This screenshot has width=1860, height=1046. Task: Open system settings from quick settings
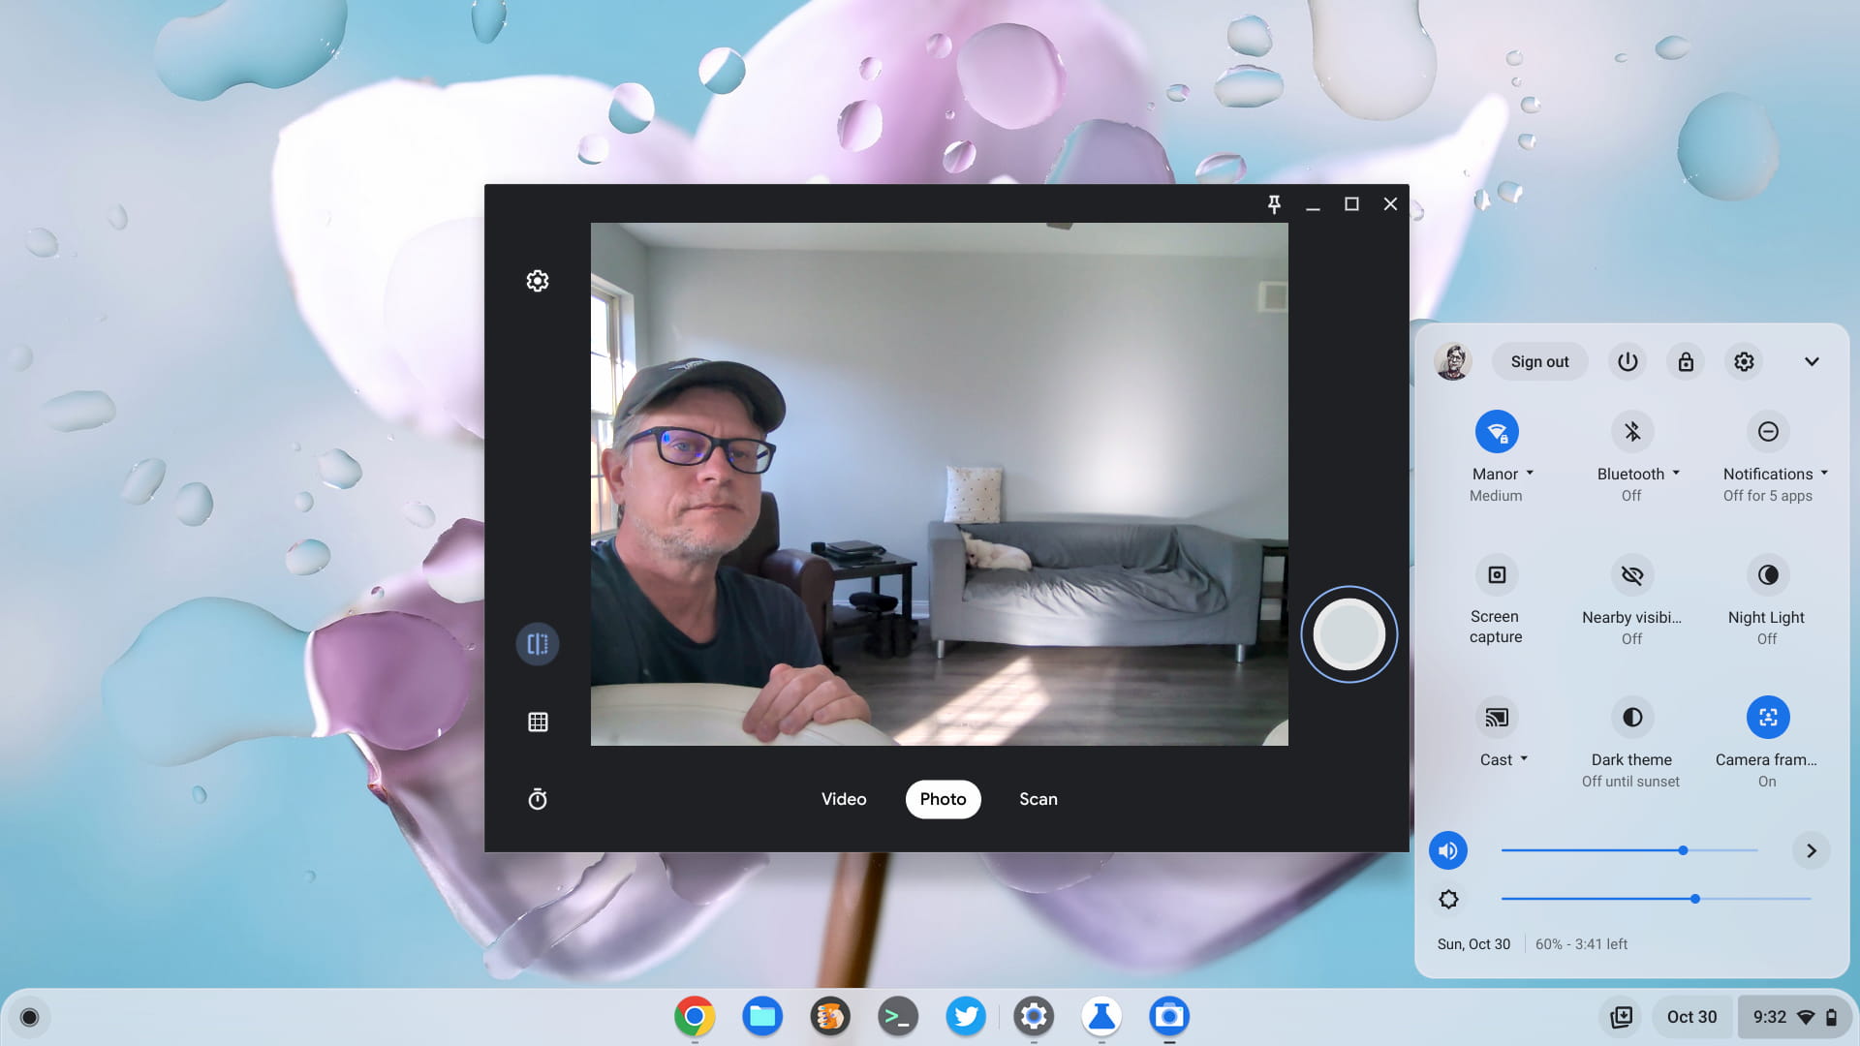[1744, 361]
